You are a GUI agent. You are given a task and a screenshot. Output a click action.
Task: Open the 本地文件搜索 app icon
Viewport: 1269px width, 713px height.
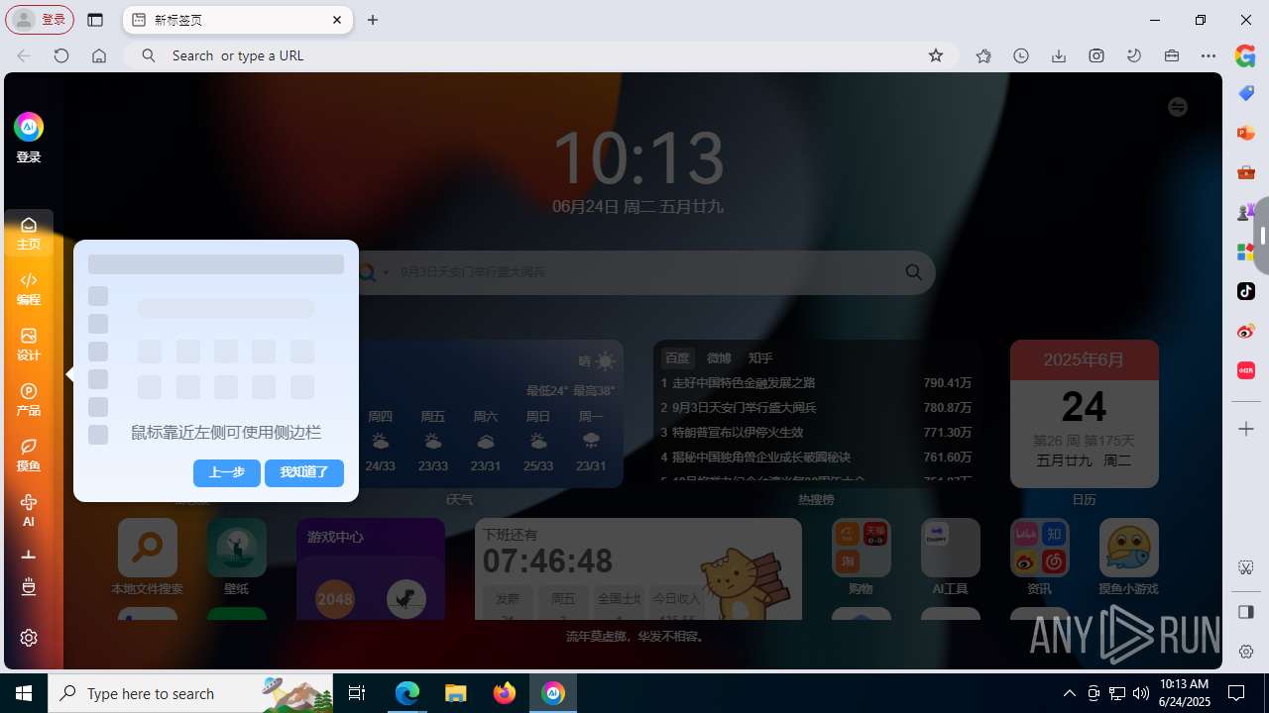click(148, 548)
